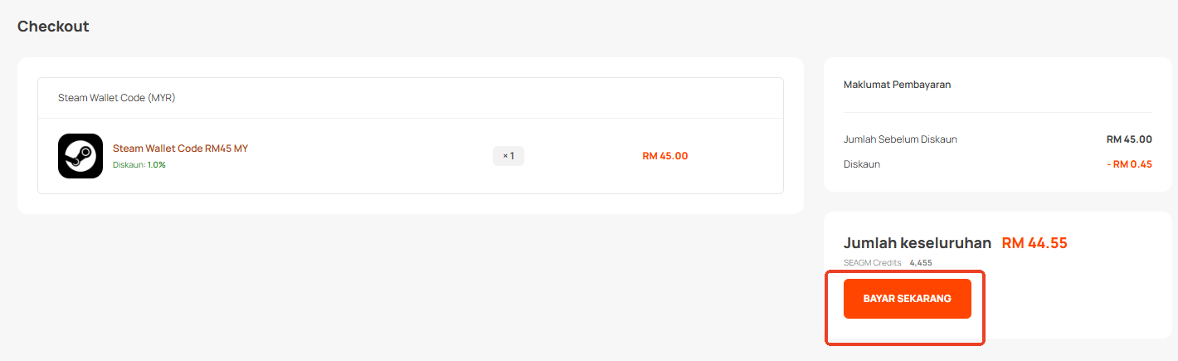Click the Jumlah Sebelum Diskaun label
1178x361 pixels.
900,139
